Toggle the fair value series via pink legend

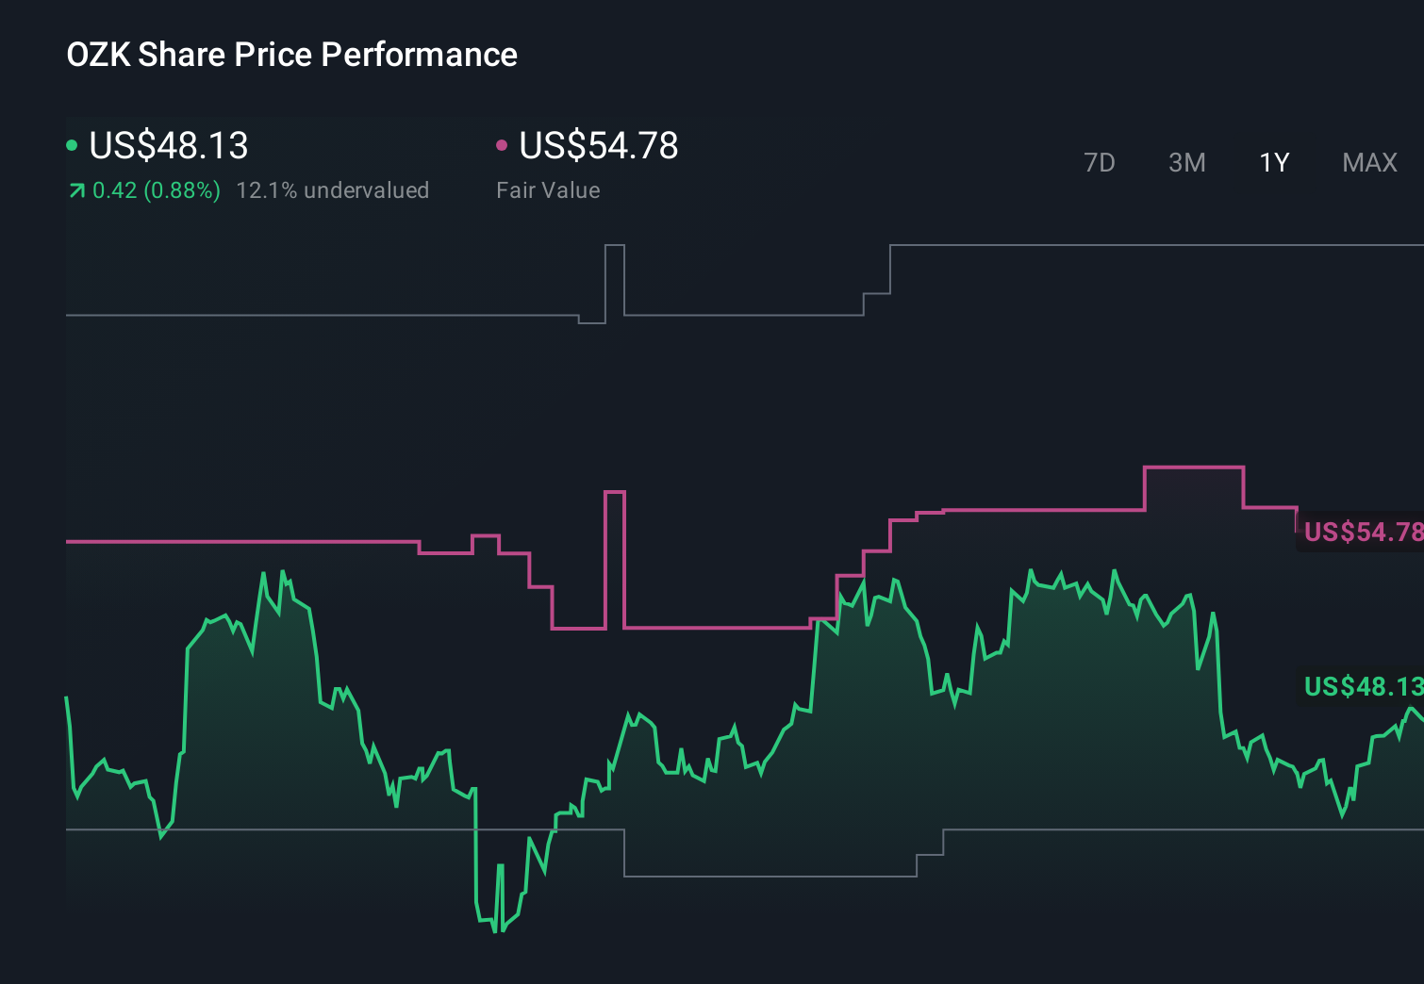click(x=599, y=146)
